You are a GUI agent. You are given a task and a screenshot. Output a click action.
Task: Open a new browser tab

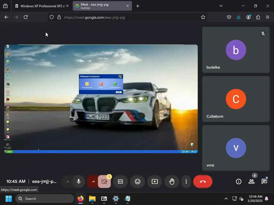138,6
